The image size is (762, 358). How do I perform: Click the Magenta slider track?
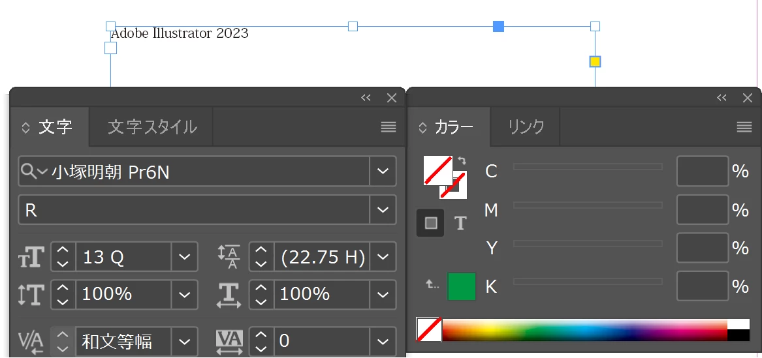pos(588,205)
